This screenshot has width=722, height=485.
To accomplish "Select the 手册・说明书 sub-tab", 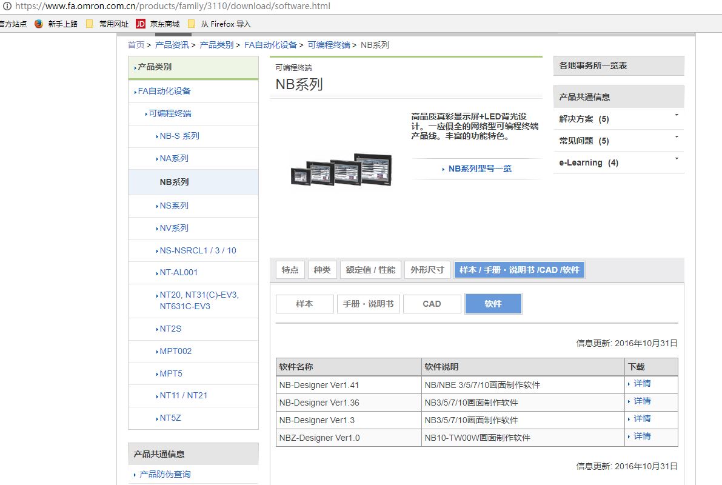I will click(368, 304).
